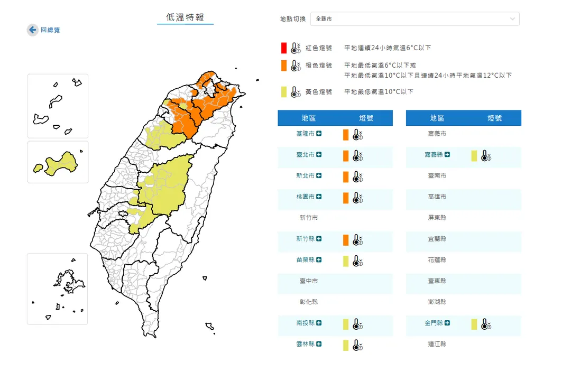Click the 連江縣 table row text

tap(437, 344)
